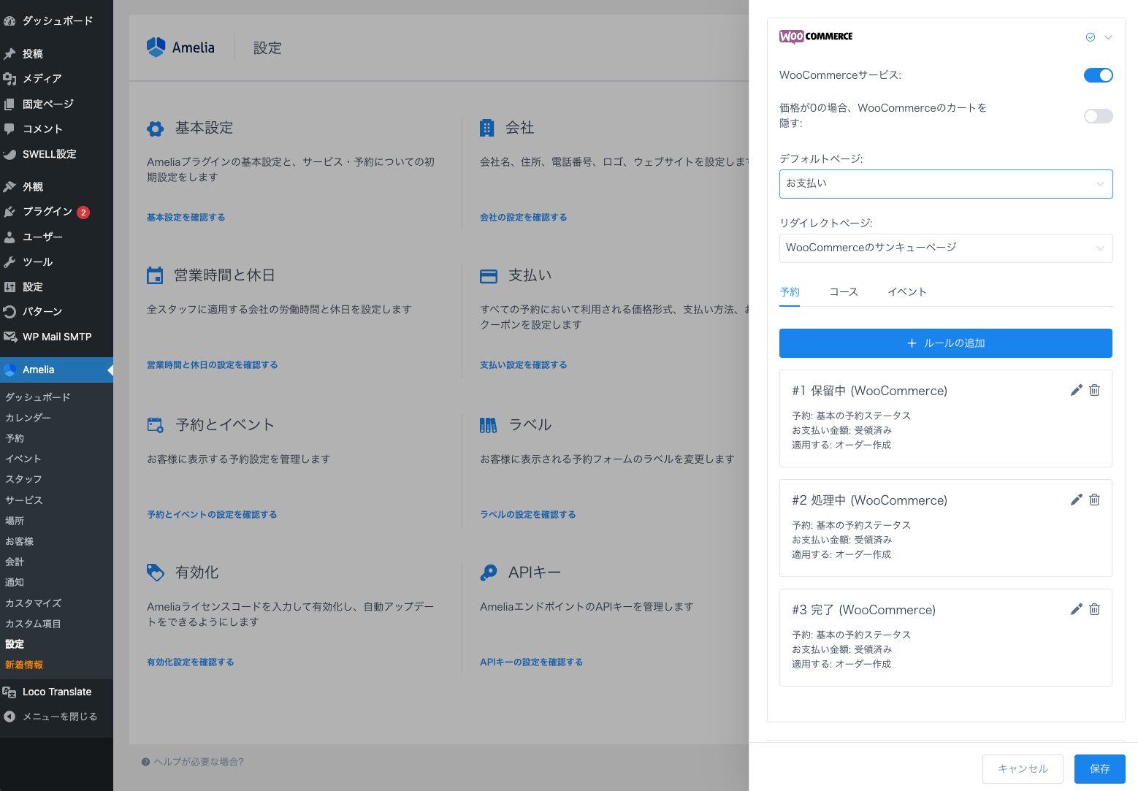Viewport: 1138px width, 791px height.
Task: Click the キャンセル button
Action: coord(1022,769)
